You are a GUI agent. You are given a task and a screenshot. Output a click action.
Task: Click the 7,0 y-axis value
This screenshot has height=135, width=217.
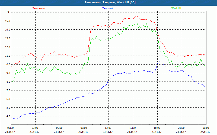click(x=8, y=90)
